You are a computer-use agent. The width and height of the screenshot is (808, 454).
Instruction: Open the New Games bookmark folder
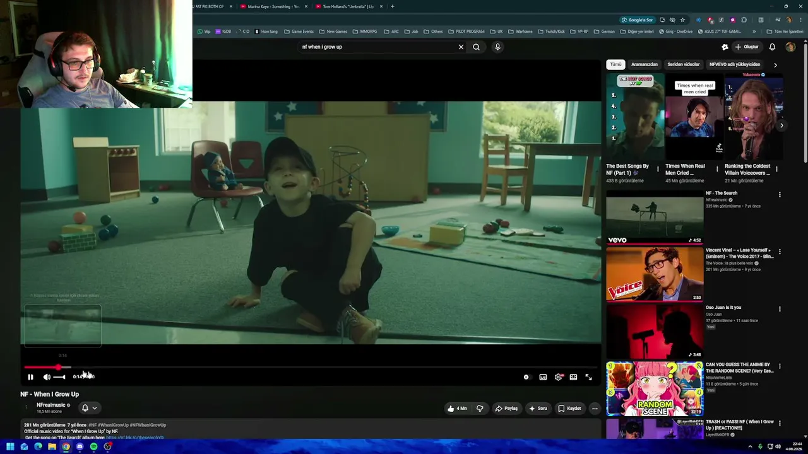(x=333, y=32)
